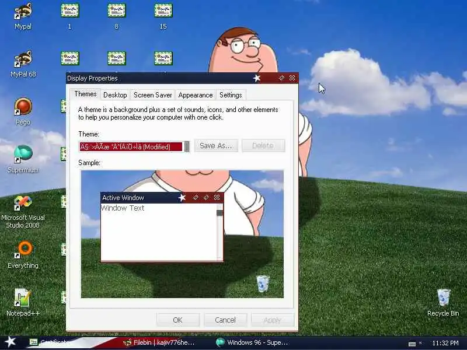Open the Appearance tab
This screenshot has width=467, height=350.
[196, 95]
